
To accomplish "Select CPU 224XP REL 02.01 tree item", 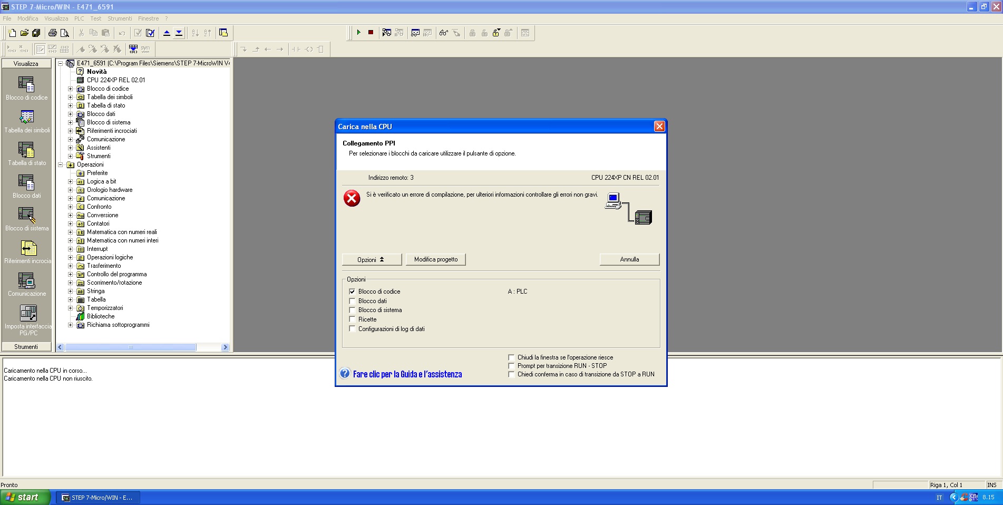I will coord(116,80).
